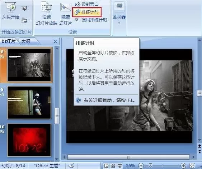Image resolution: width=202 pixels, height=169 pixels.
Task: Fit slide to current window icon
Action: [192, 166]
